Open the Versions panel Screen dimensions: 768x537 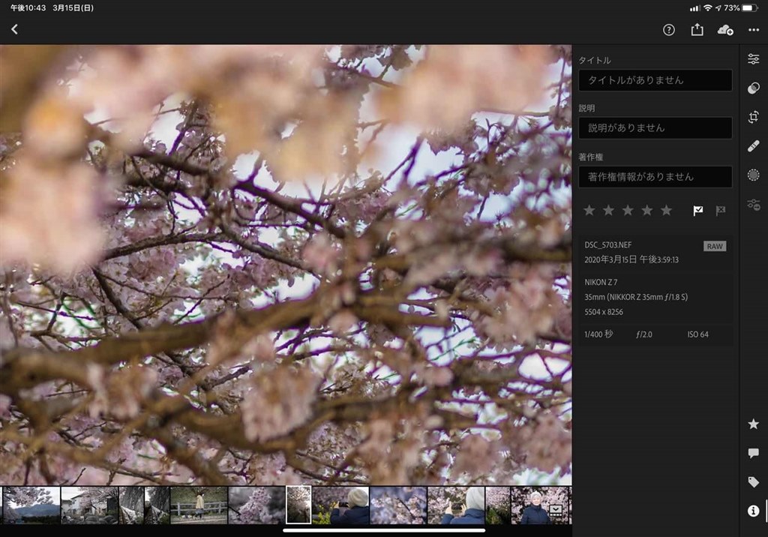click(754, 203)
